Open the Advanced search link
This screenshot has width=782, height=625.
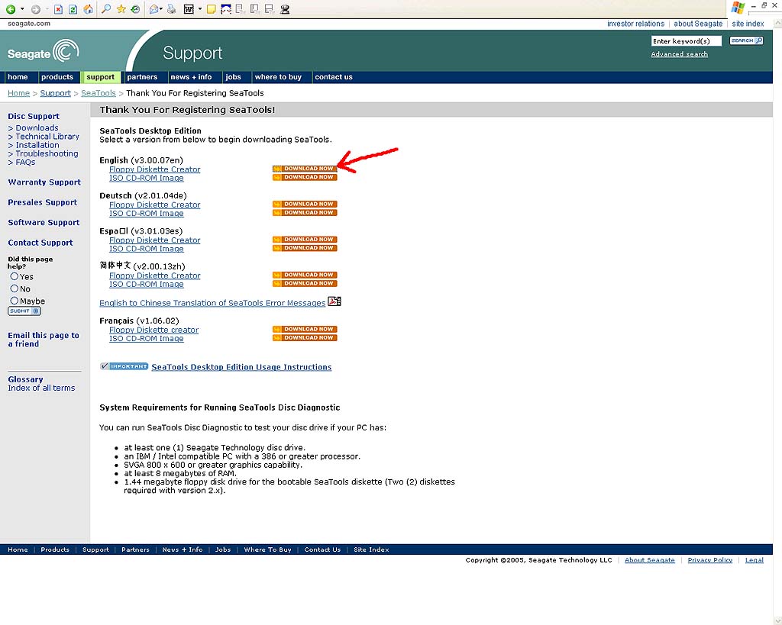[679, 54]
